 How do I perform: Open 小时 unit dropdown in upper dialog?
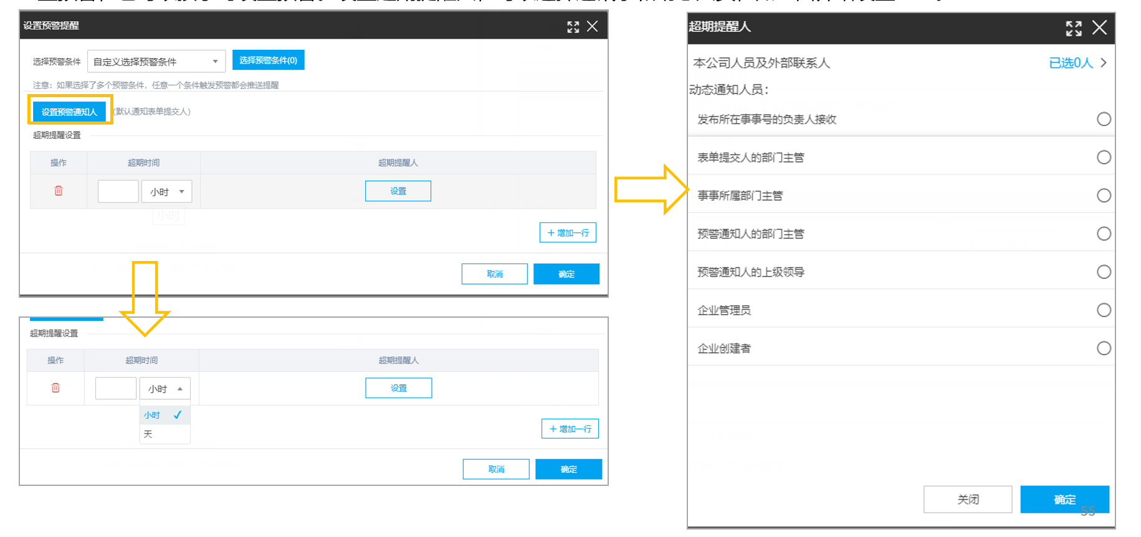coord(167,191)
